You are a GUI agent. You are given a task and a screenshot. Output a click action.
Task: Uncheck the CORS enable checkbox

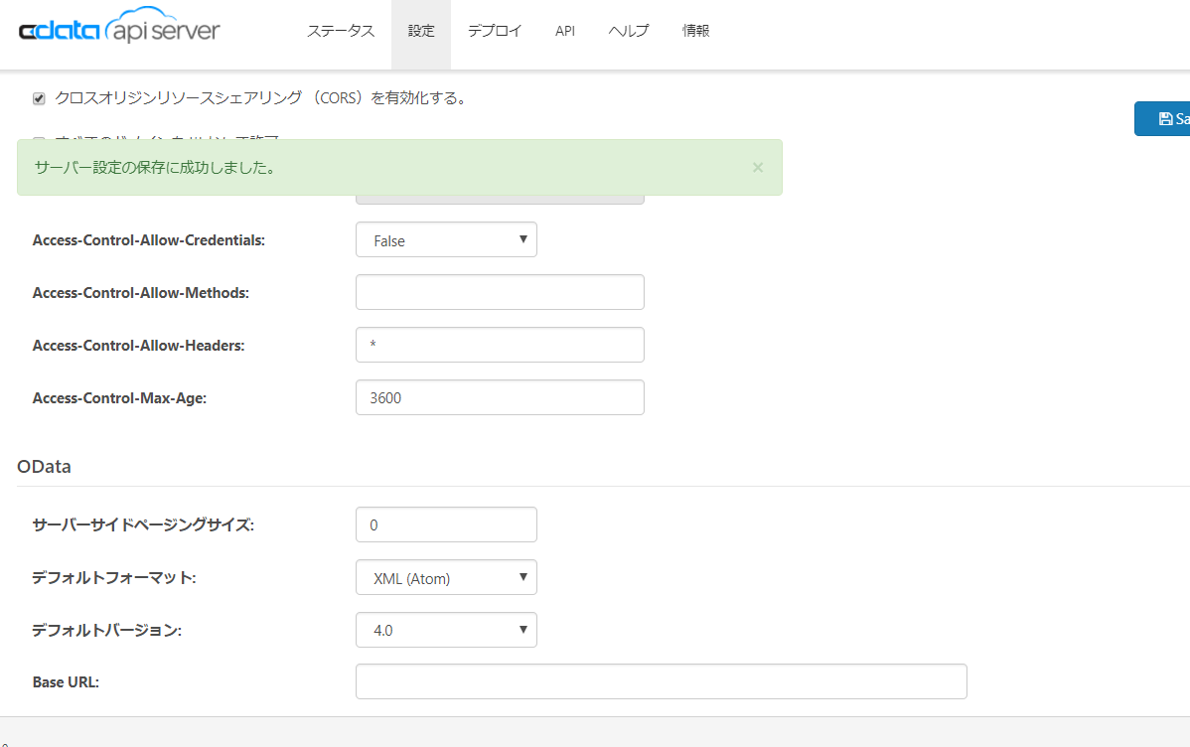39,98
